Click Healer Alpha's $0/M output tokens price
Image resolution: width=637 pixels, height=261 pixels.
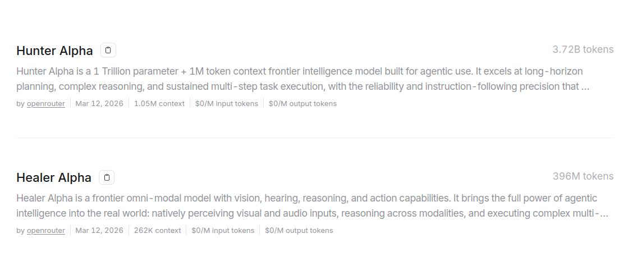tap(299, 230)
